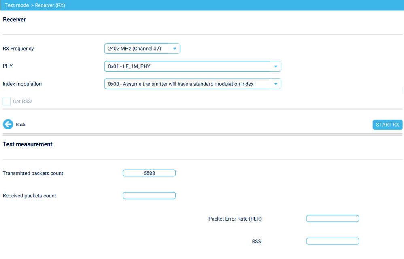Click the RX Frequency label
This screenshot has height=259, width=404.
pos(18,49)
